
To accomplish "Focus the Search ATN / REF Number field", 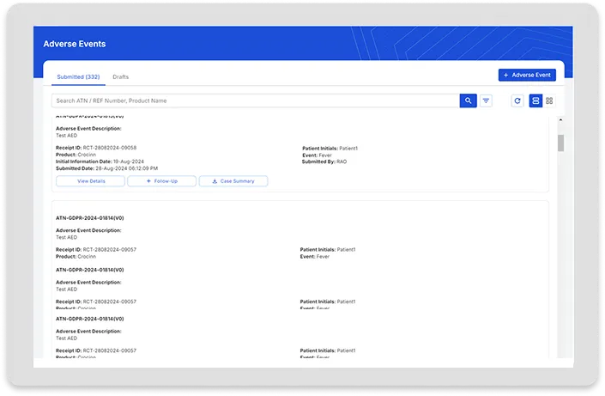I will tap(256, 101).
